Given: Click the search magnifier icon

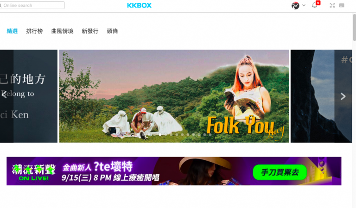Looking at the screenshot, I should (x=0, y=5).
